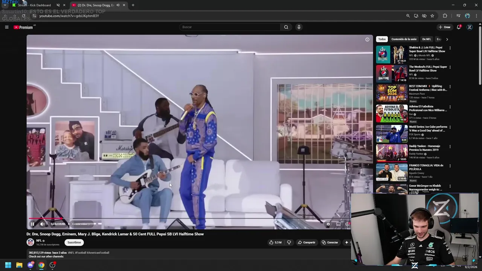Dislike the halftime show video
Screen dimensions: 482x271
(289, 242)
